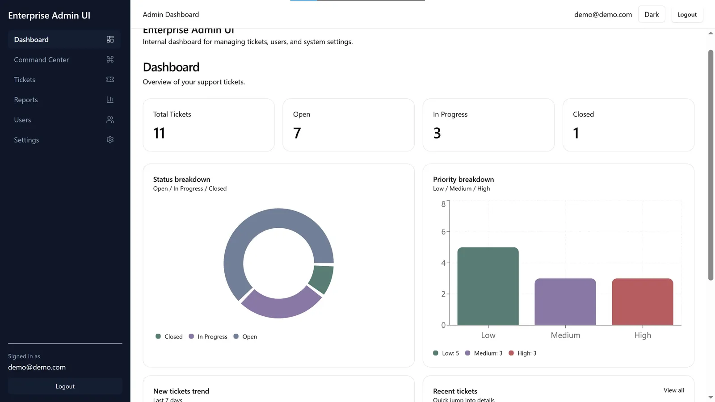Click the Closed tickets count card

pyautogui.click(x=628, y=125)
